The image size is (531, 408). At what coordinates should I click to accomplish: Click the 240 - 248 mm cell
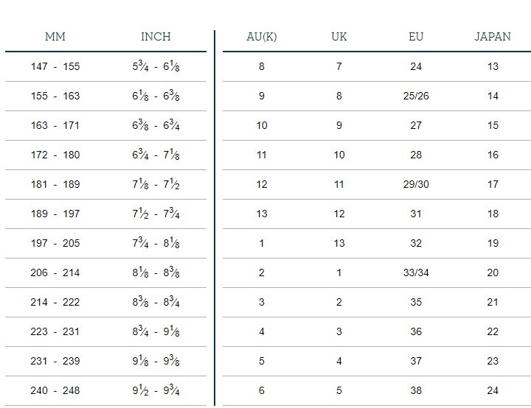[x=55, y=390]
